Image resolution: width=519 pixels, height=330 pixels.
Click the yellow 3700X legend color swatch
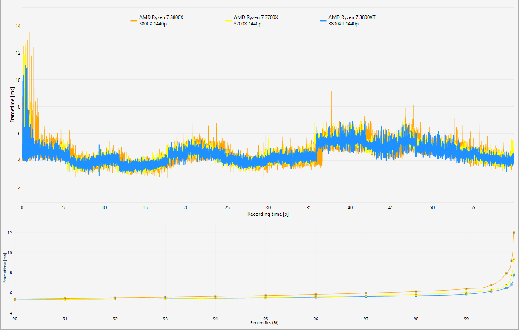228,20
